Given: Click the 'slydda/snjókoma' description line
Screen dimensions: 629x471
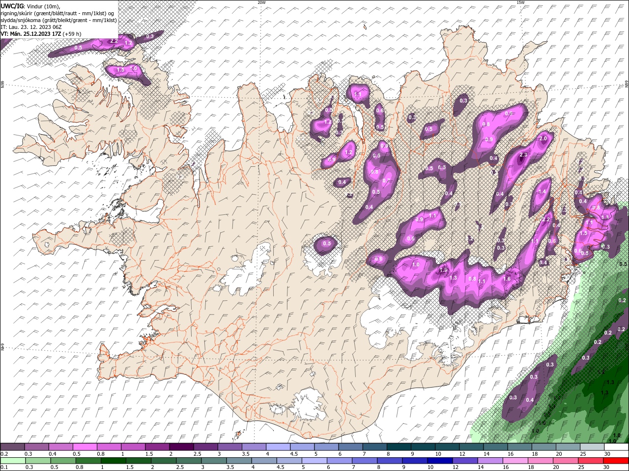Looking at the screenshot, I should (59, 20).
